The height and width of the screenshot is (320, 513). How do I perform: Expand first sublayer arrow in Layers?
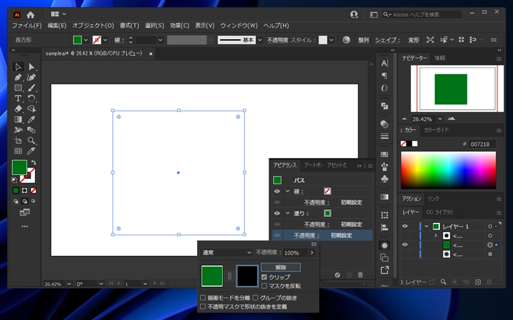(435, 236)
